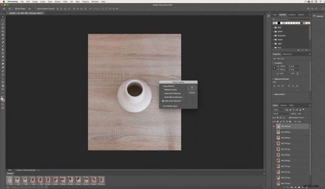
Task: Open the Libraries panel icon
Action: (314, 16)
